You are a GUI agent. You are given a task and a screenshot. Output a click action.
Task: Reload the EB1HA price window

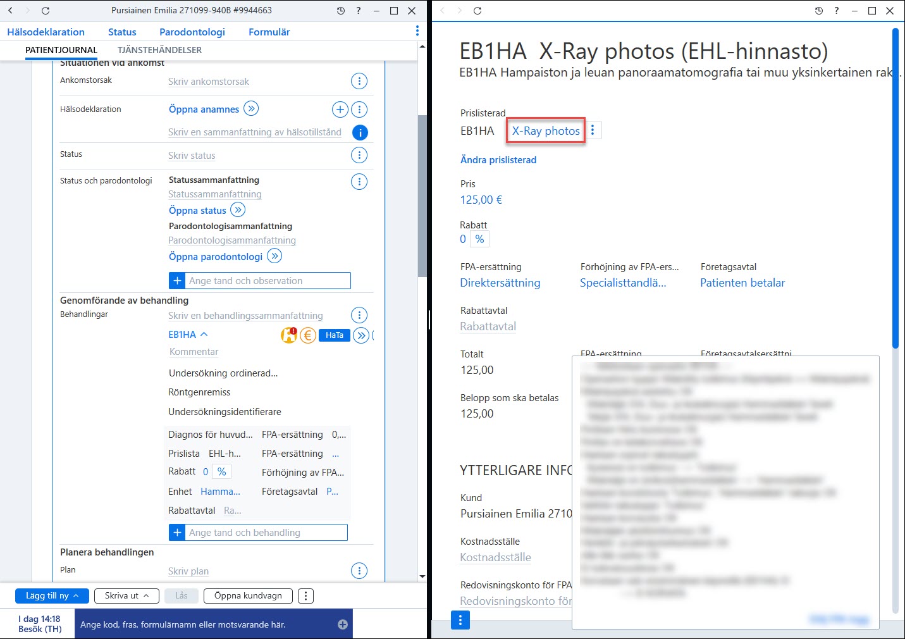pyautogui.click(x=477, y=11)
